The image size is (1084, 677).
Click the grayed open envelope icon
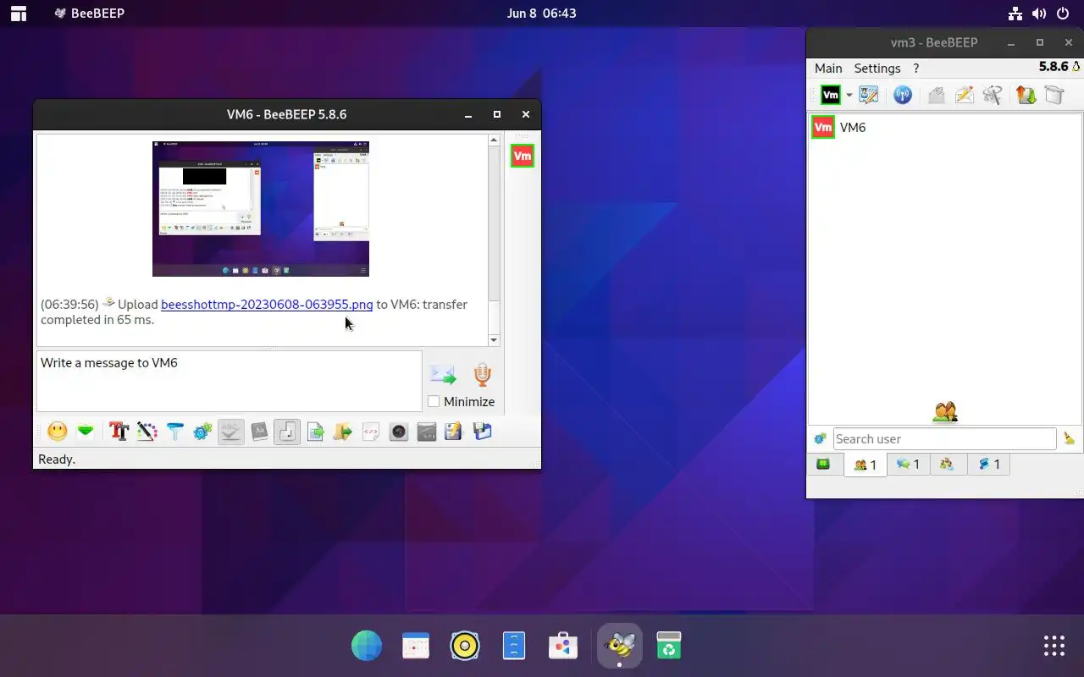936,95
